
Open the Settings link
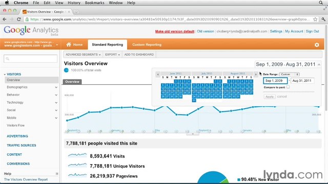[276, 31]
